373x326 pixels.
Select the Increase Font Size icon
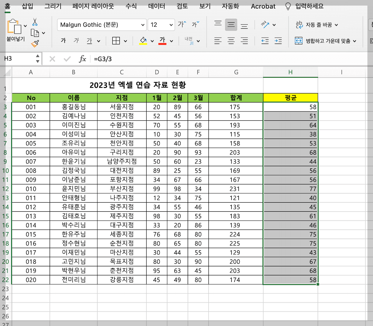pyautogui.click(x=181, y=24)
